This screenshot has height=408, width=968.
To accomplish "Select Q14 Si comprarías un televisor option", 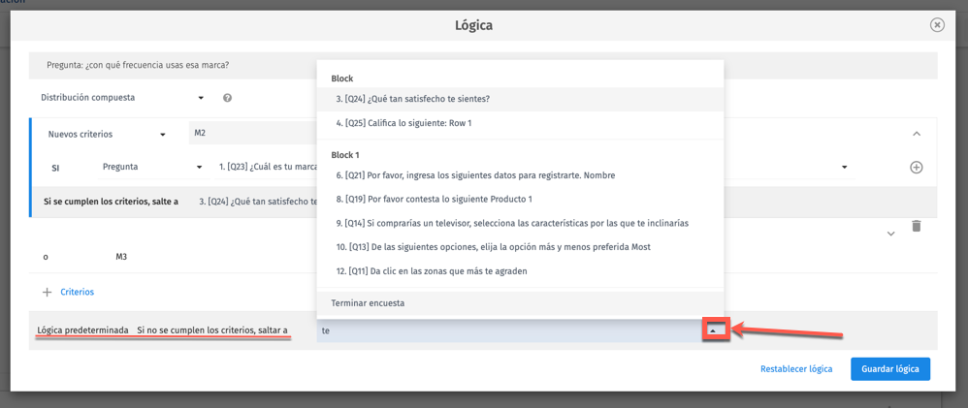I will tap(520, 223).
